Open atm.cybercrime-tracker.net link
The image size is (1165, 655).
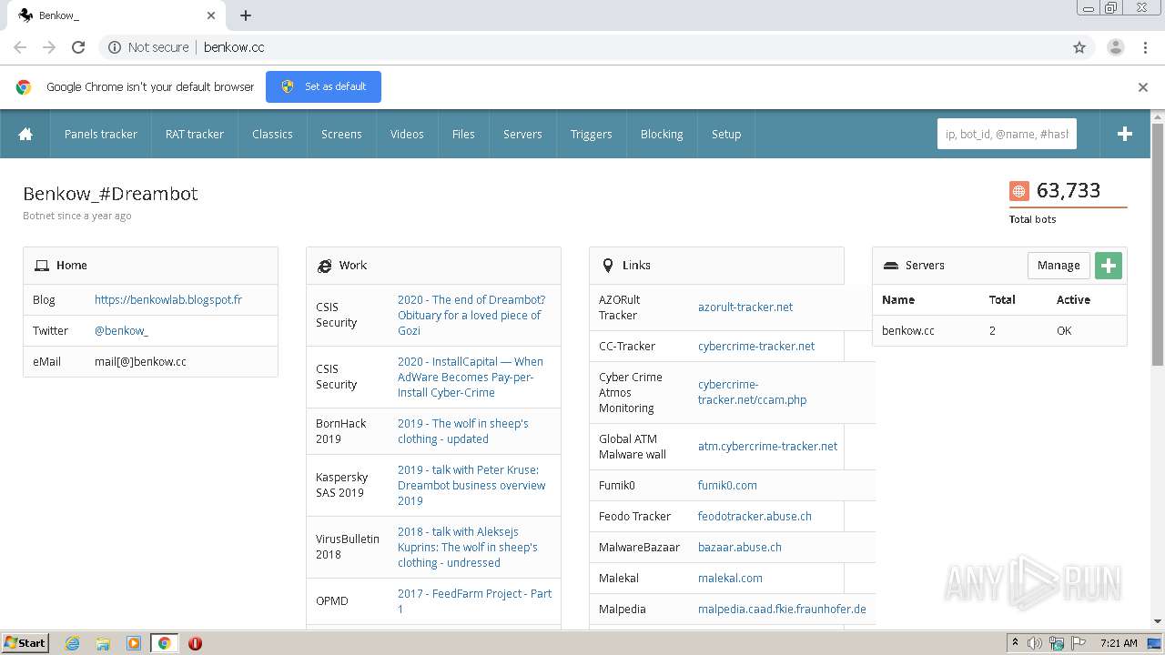click(x=767, y=446)
